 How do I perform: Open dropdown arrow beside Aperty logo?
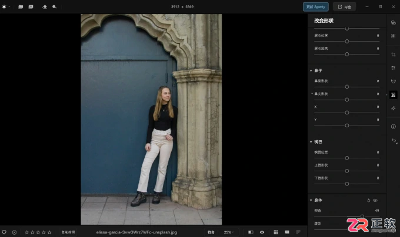[x=9, y=7]
